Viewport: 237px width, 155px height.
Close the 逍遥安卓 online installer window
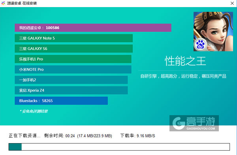click(x=232, y=3)
